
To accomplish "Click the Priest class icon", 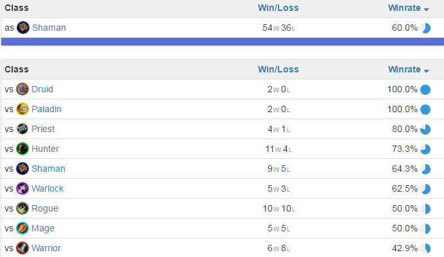I will point(22,129).
